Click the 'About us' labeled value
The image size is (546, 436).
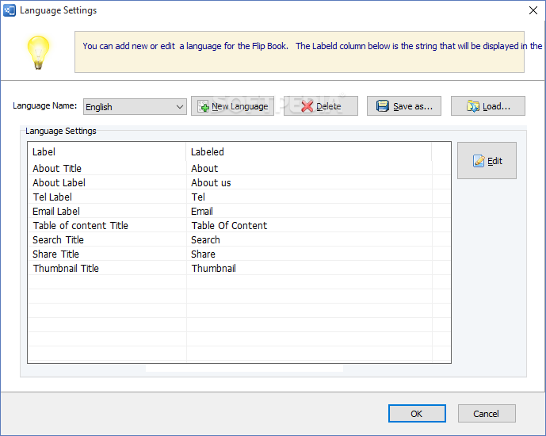[211, 183]
